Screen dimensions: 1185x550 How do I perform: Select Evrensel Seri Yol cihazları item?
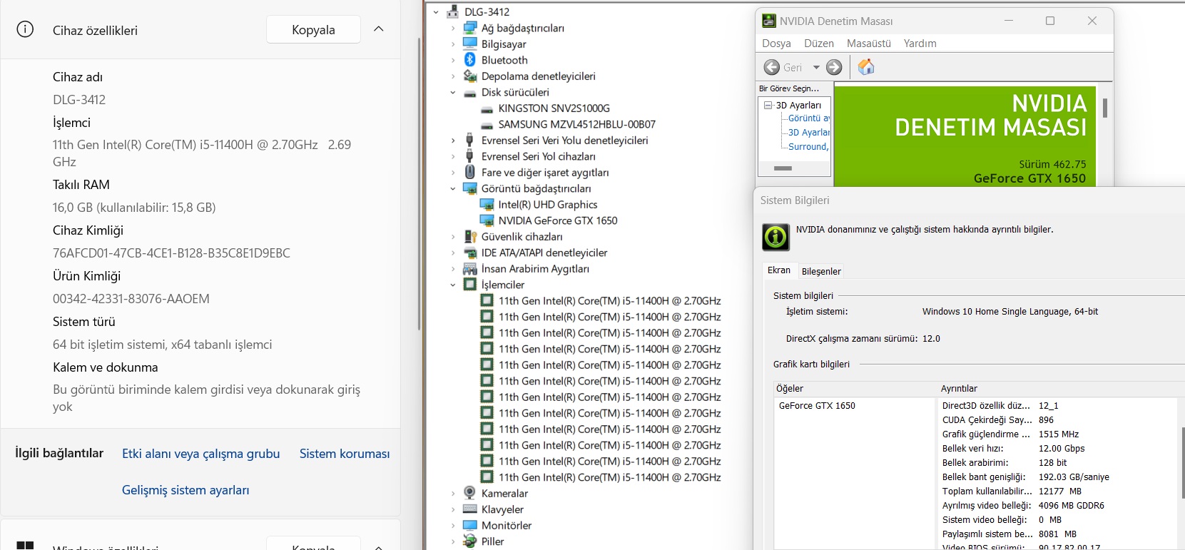click(538, 156)
